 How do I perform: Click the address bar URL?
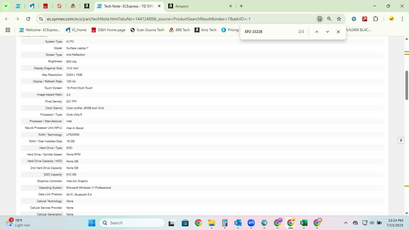click(x=149, y=19)
